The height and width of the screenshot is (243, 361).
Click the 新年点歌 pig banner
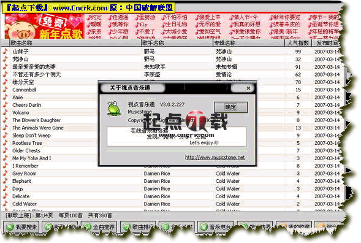tap(45, 26)
